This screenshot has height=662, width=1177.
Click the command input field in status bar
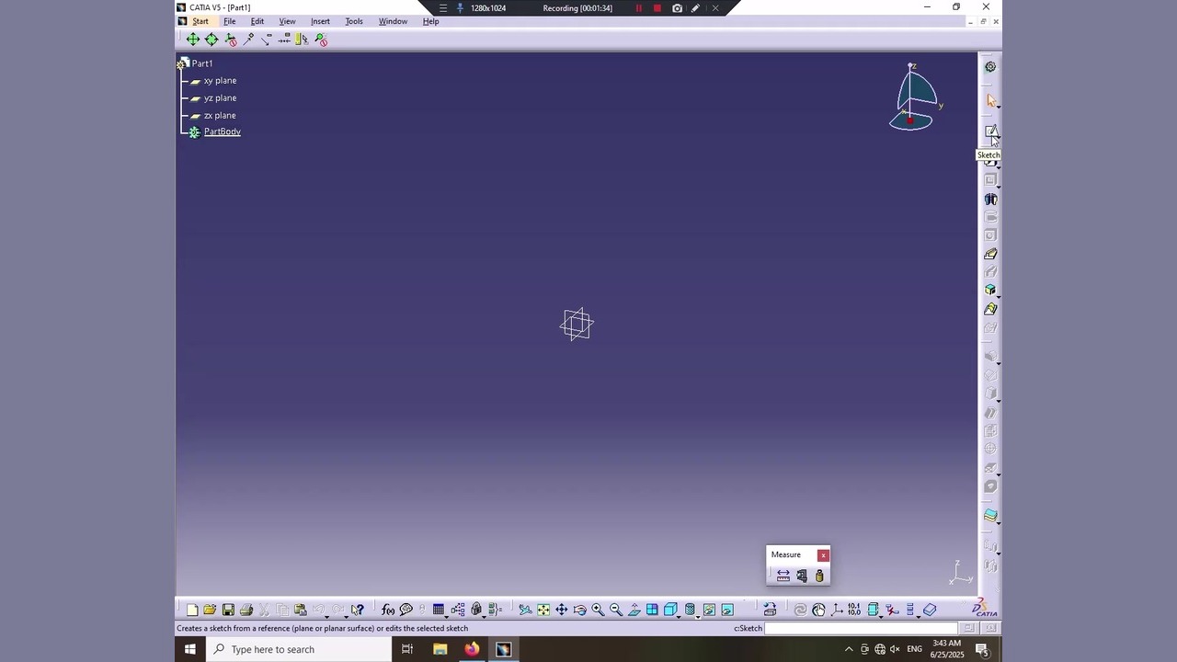(x=861, y=628)
